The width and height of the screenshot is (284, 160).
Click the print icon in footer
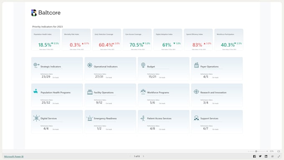(x=272, y=156)
